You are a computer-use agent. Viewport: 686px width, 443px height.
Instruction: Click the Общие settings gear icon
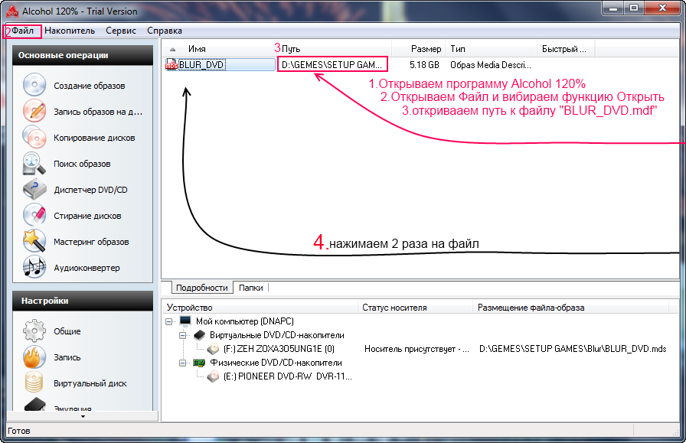(x=34, y=331)
